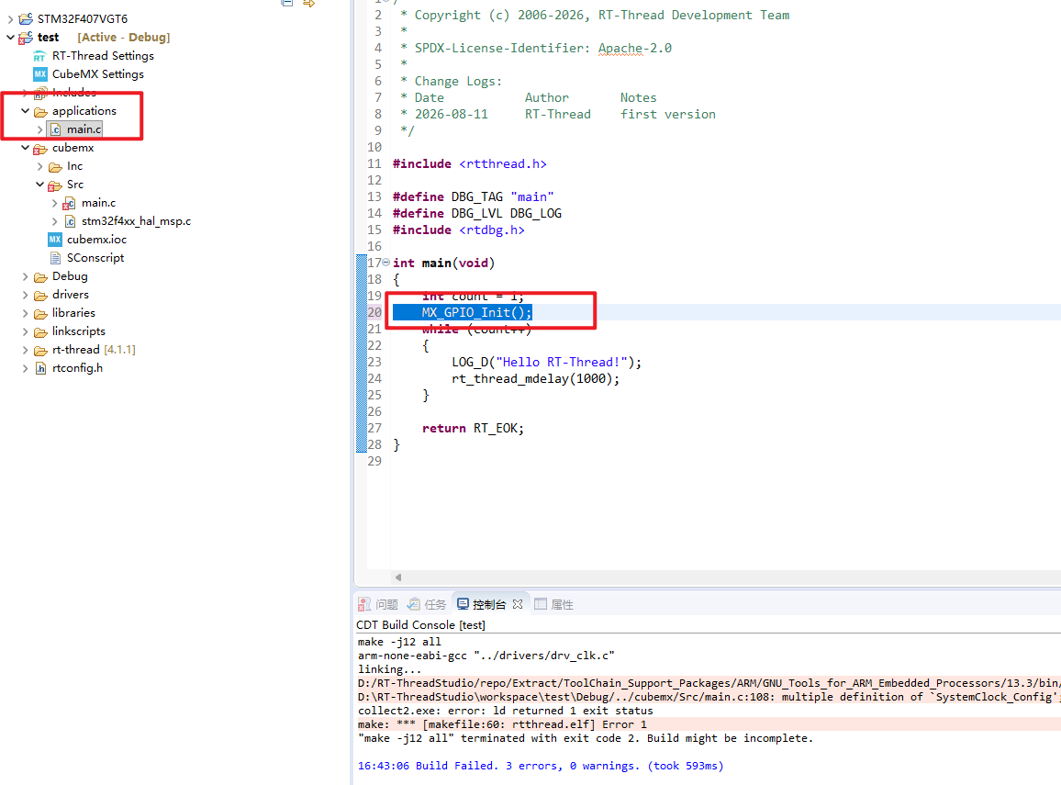Click the applications folder icon

pyautogui.click(x=40, y=111)
